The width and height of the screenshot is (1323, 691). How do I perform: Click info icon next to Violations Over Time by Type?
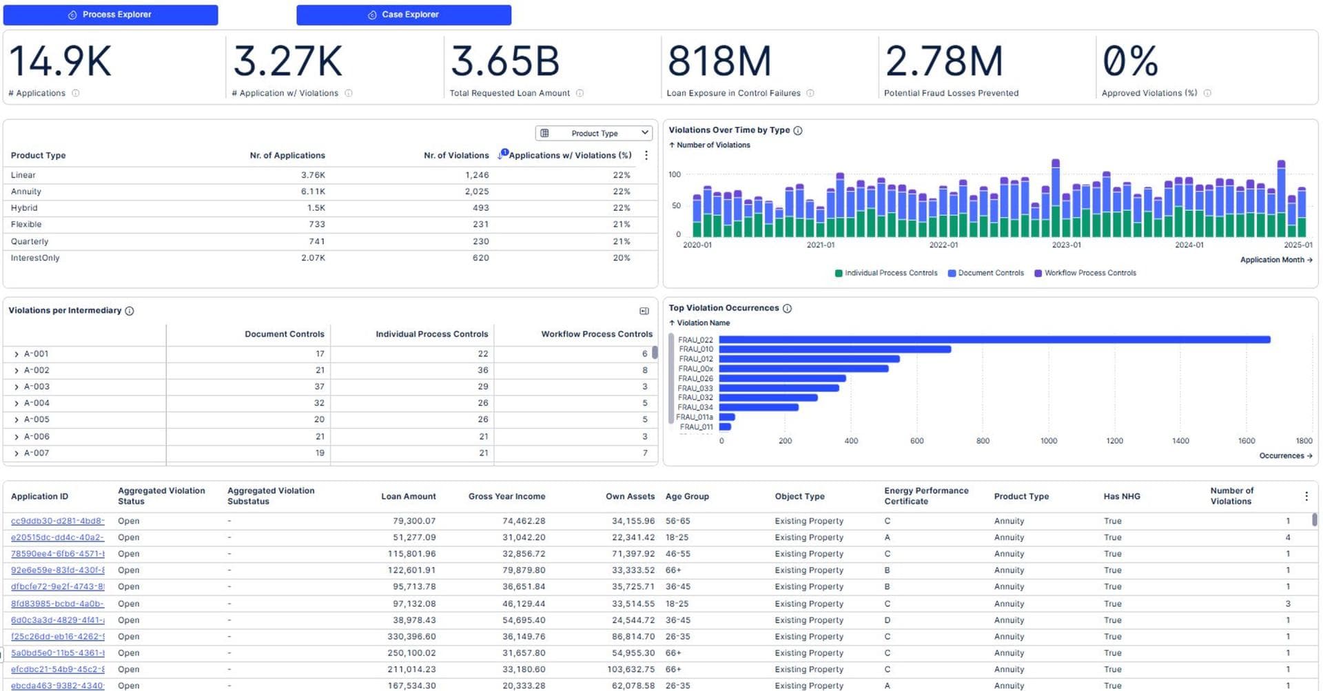[798, 130]
